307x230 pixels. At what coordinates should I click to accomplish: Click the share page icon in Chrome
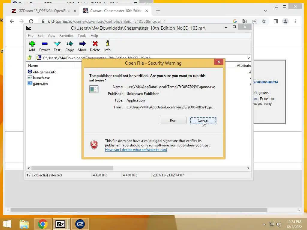[x=254, y=21]
